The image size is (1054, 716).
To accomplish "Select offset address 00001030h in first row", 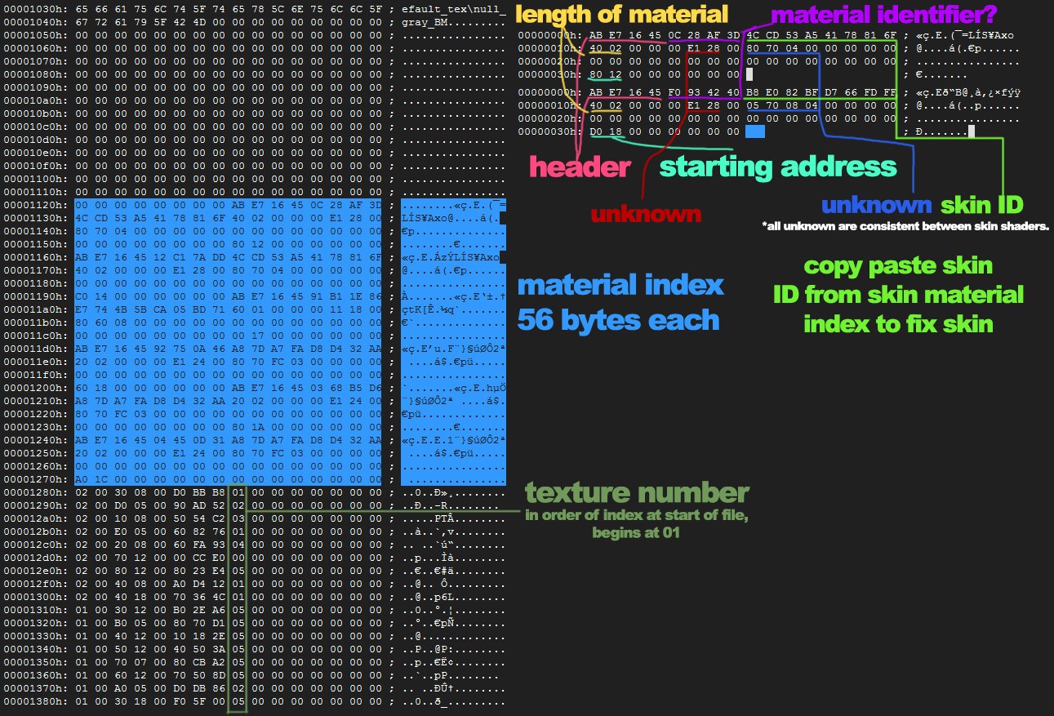I will [33, 7].
